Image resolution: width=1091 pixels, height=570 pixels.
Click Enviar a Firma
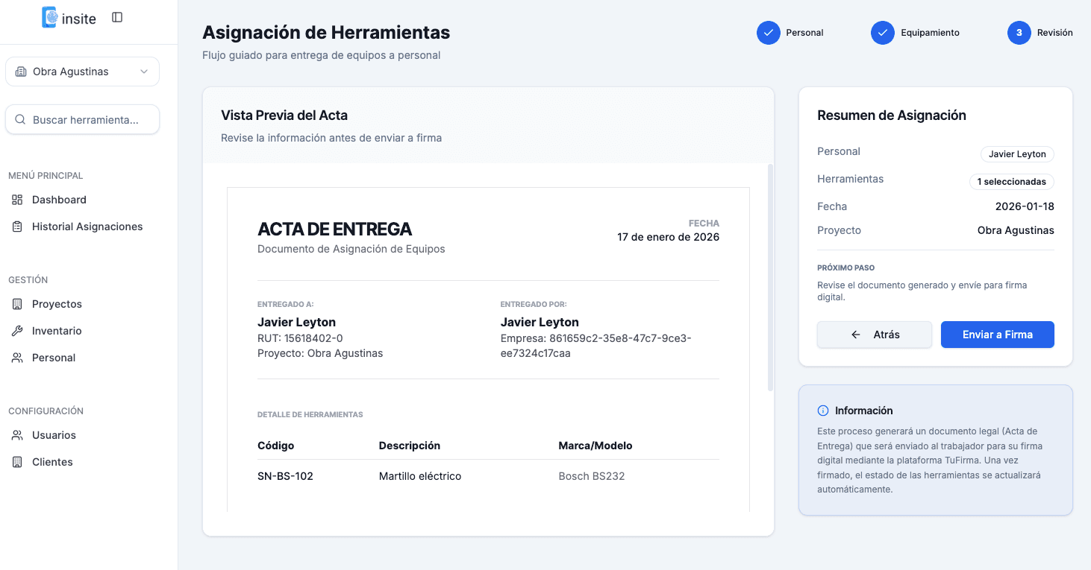(997, 335)
